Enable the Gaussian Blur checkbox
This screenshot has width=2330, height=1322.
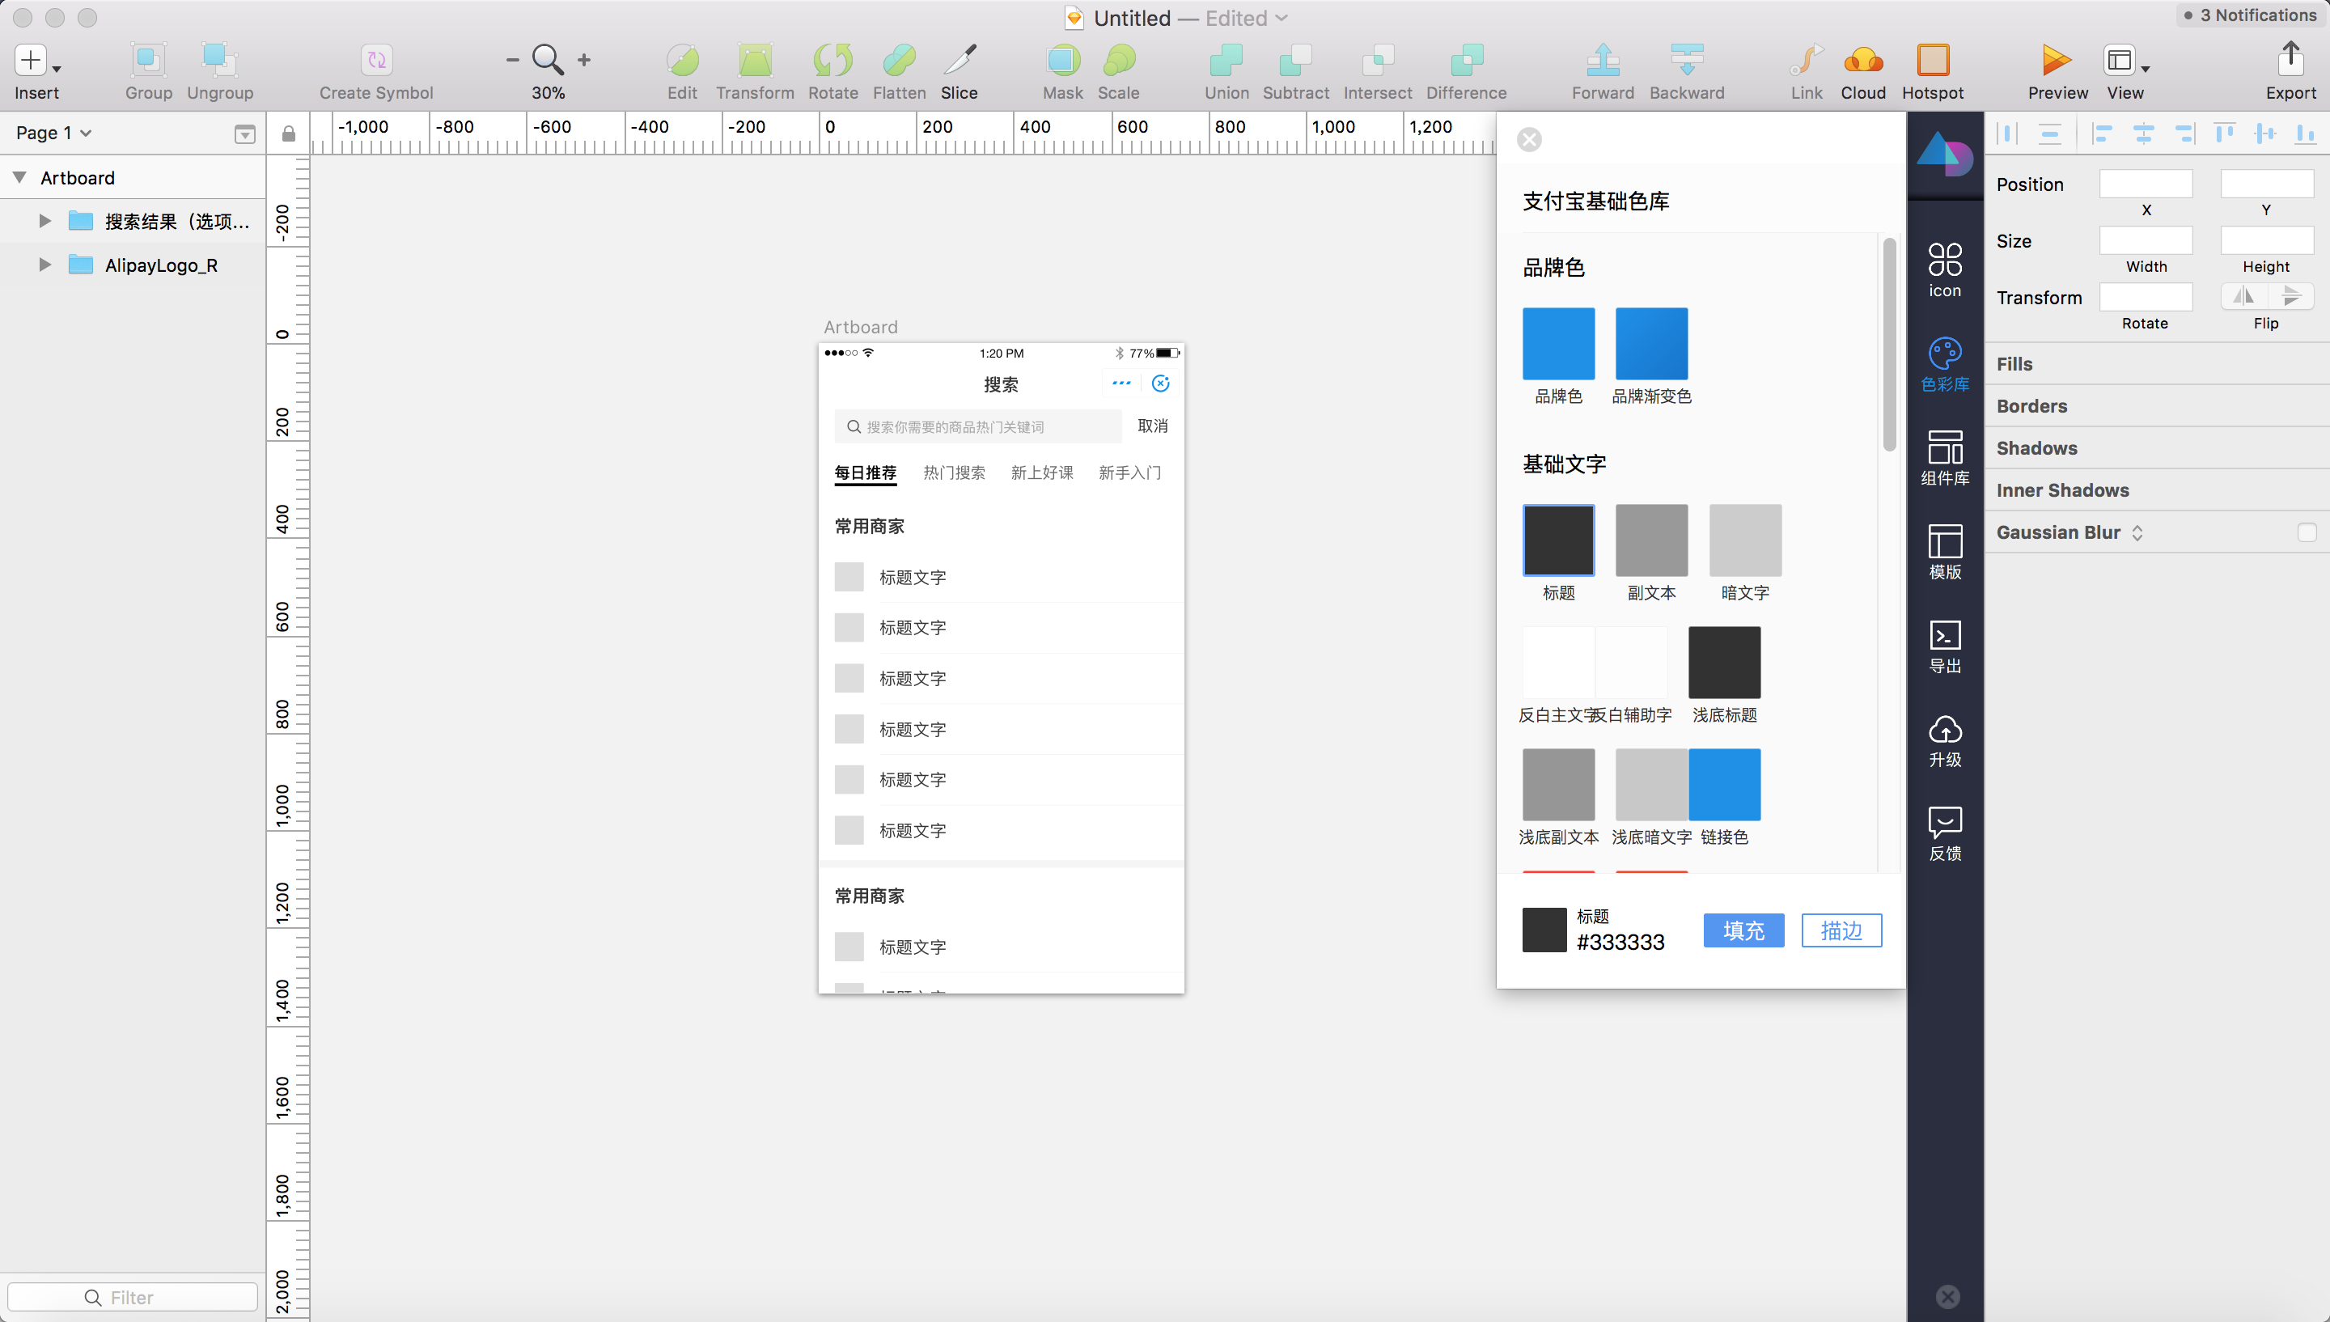(x=2307, y=532)
